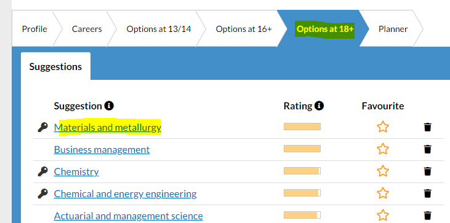
Task: Open the Actuarial and management science link
Action: click(128, 216)
